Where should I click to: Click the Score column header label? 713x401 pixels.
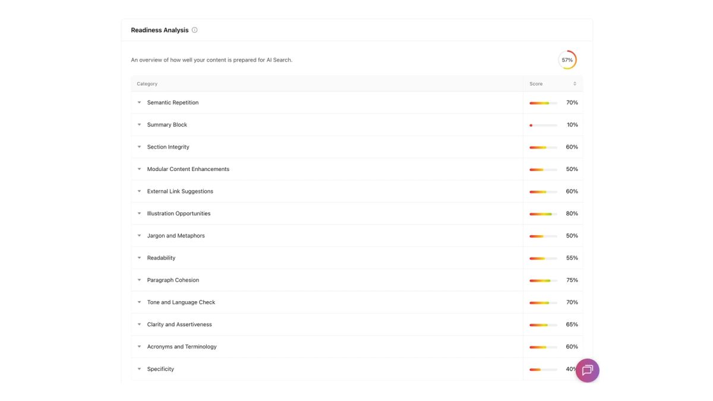[536, 84]
